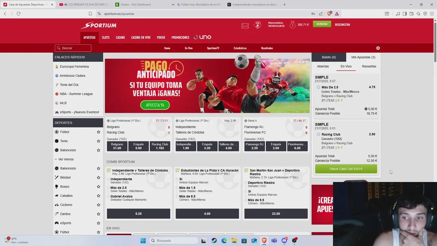Open NBA - Summer League quick link
The width and height of the screenshot is (437, 246).
[76, 94]
